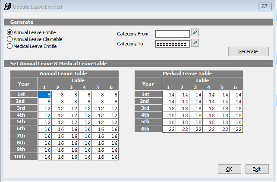Click the Update Leave Entitled window icon
The height and width of the screenshot is (182, 277).
click(7, 7)
